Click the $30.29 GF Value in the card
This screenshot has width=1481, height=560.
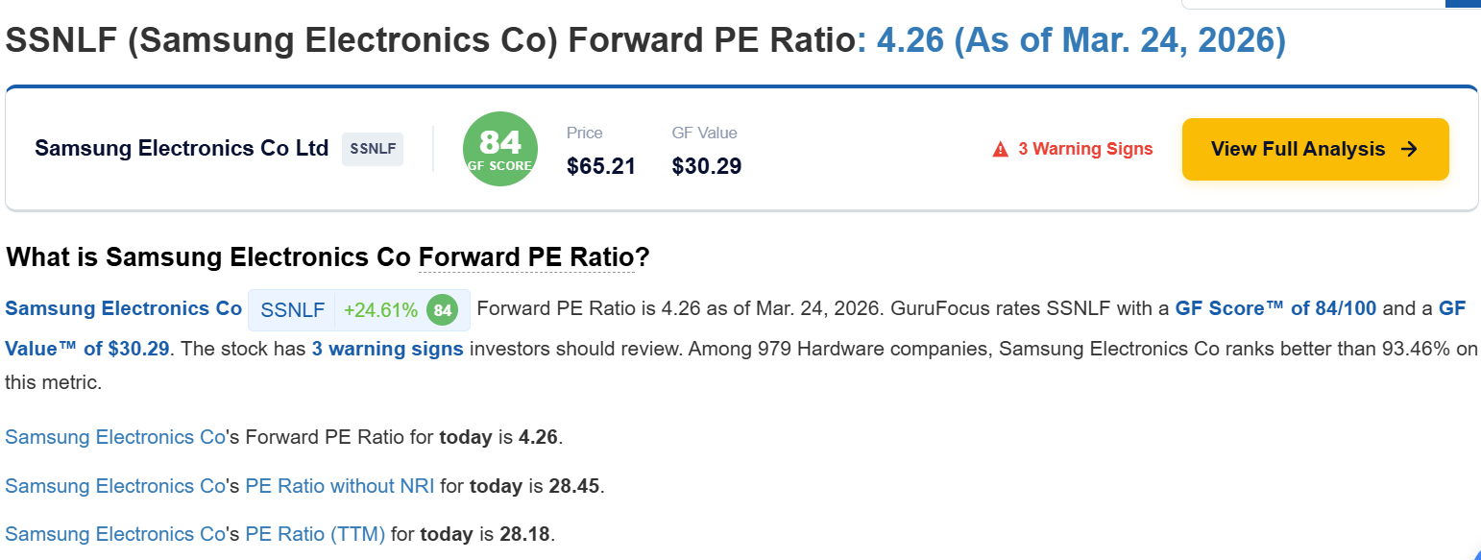click(706, 166)
